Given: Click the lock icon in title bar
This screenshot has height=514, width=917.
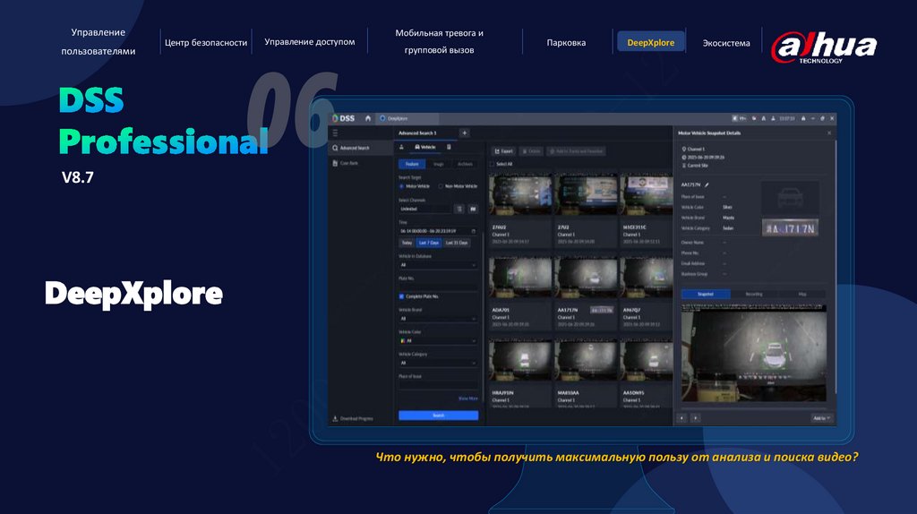Looking at the screenshot, I should pyautogui.click(x=803, y=119).
